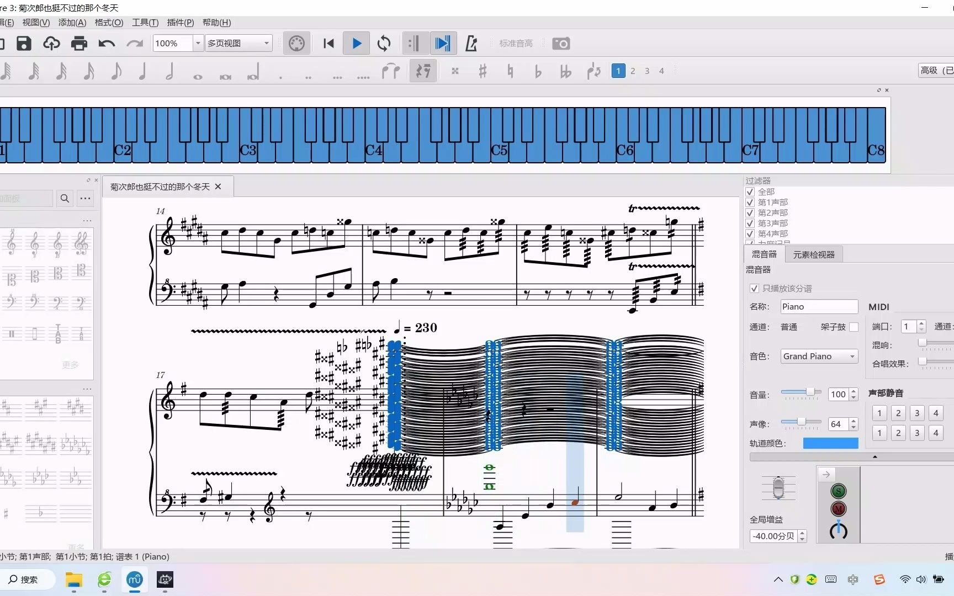The image size is (954, 596).
Task: Select voice 1 in toolbar
Action: (x=618, y=71)
